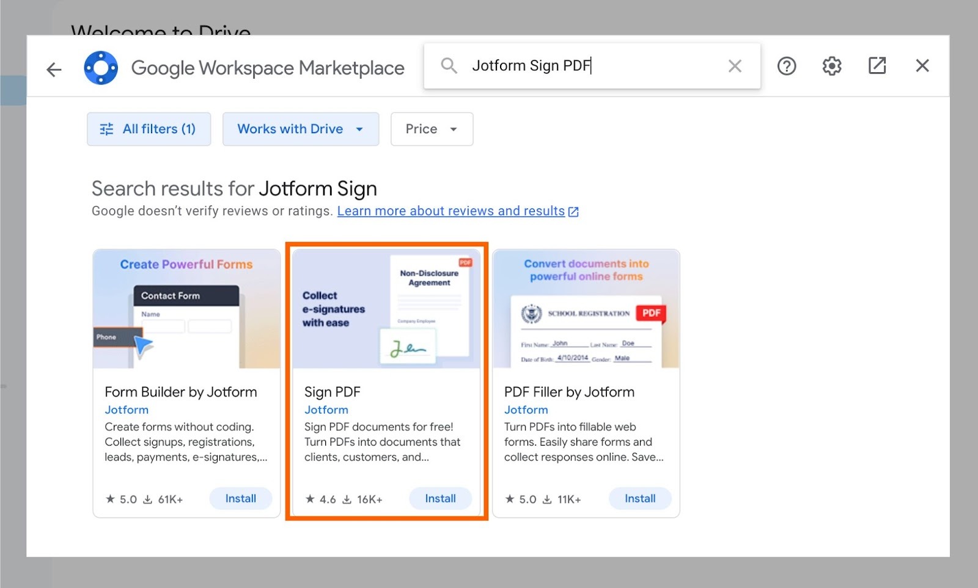
Task: Click the search magnifier icon
Action: coord(449,65)
